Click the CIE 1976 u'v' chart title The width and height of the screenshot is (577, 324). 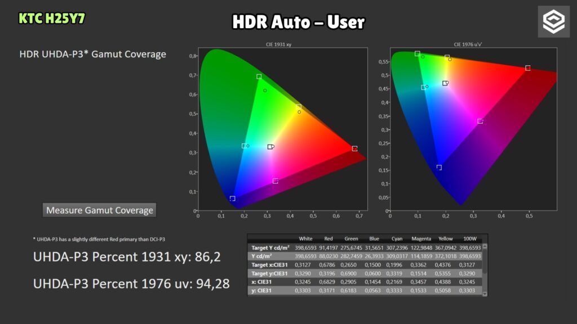[468, 44]
